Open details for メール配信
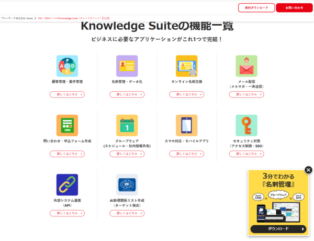This screenshot has height=241, width=314. [x=246, y=94]
